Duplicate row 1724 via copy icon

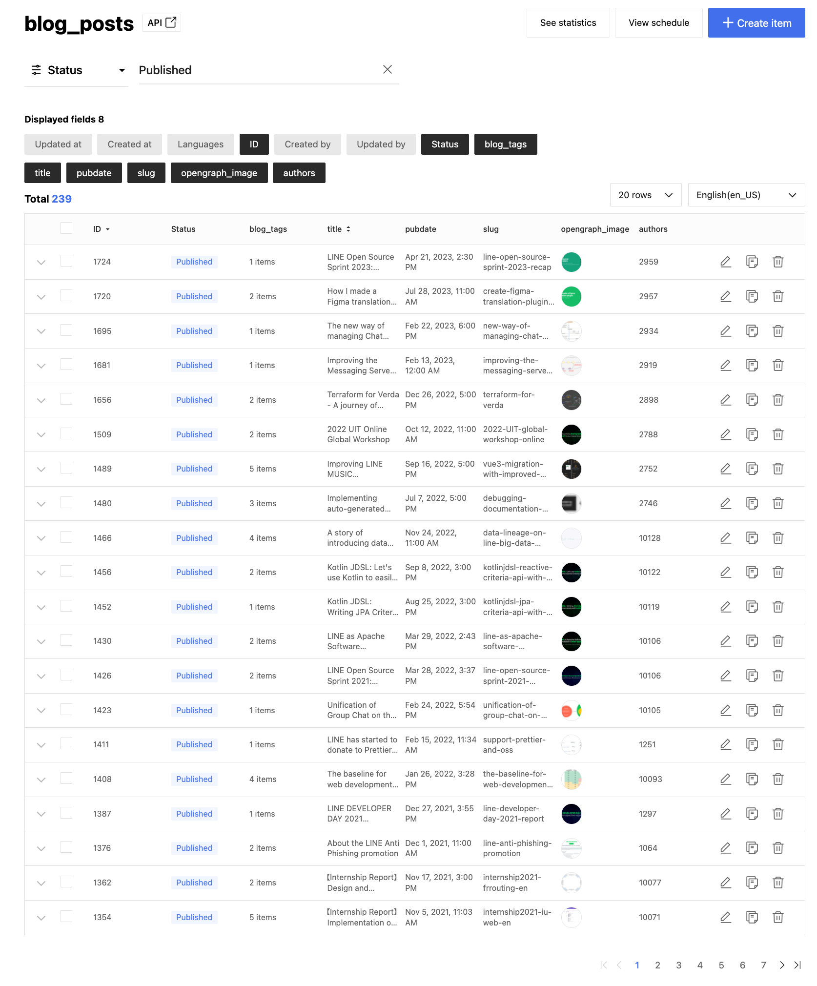[752, 262]
